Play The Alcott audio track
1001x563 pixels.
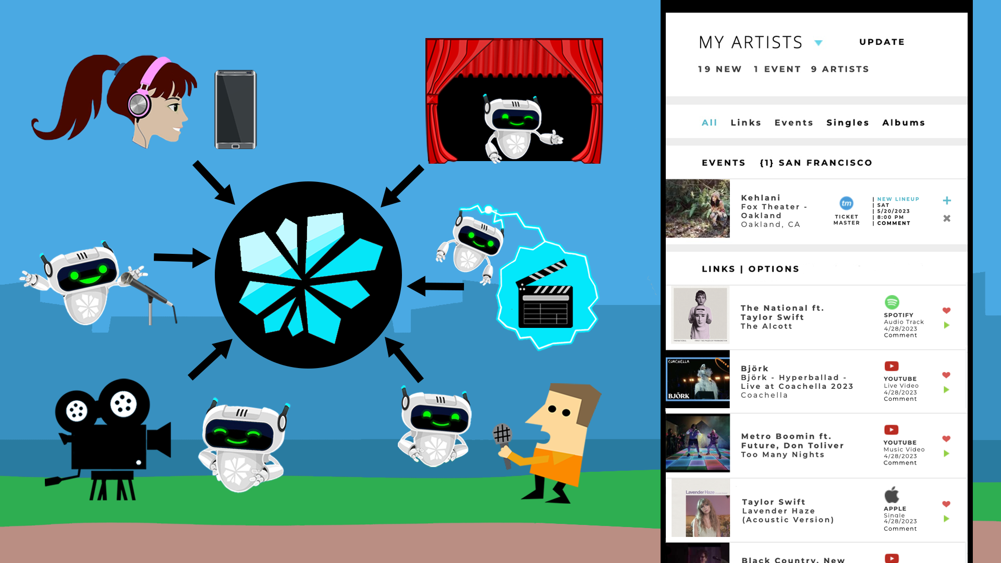(x=946, y=325)
